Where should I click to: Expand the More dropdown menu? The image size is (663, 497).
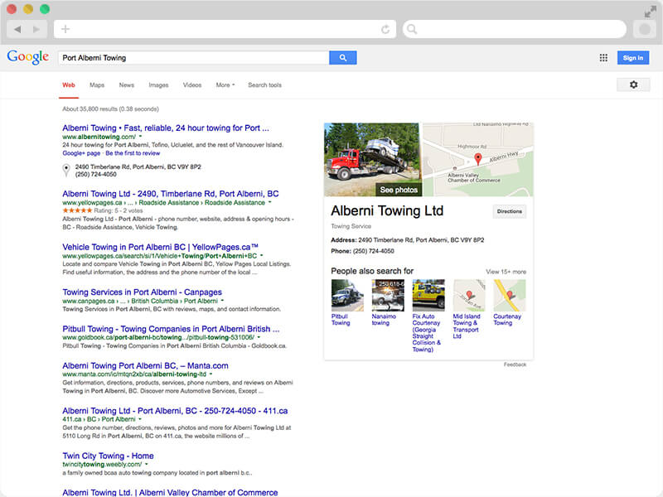tap(225, 85)
